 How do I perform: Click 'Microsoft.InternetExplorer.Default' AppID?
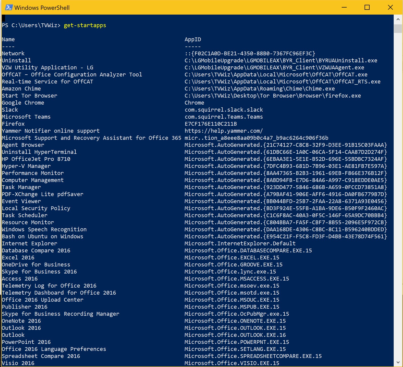click(240, 244)
